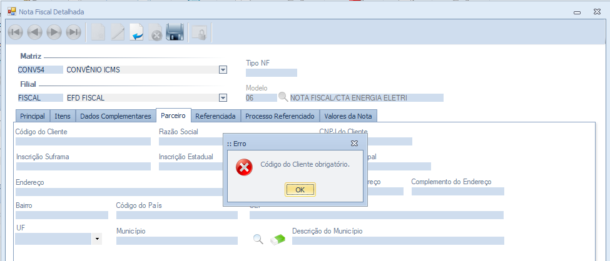Close the Erro dialog with X
Screen dimensions: 610x261
[354, 144]
